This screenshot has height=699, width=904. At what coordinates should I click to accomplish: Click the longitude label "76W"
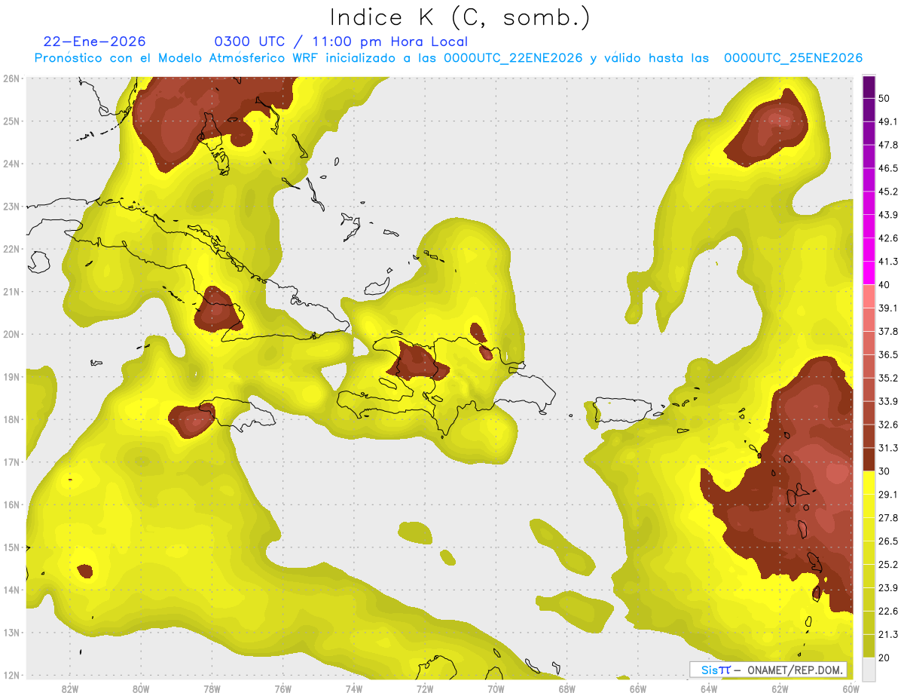(x=283, y=689)
